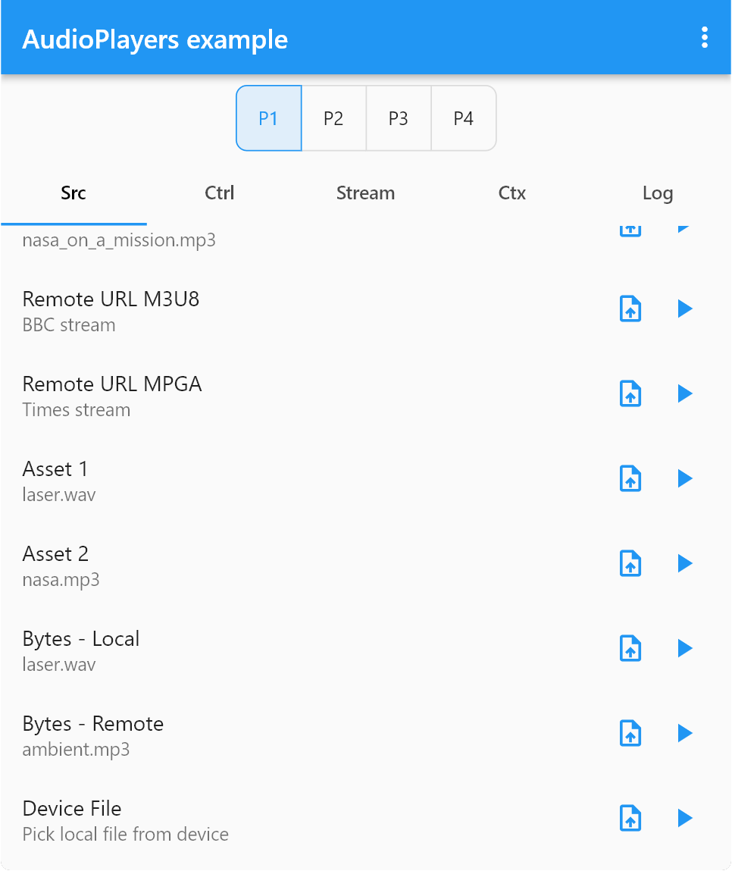This screenshot has height=871, width=732.
Task: Set source for Device File
Action: pos(630,818)
